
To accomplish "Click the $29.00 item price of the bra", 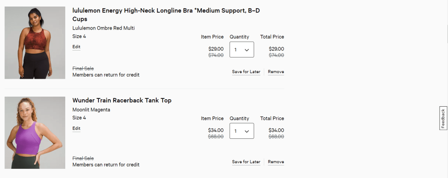I will tap(216, 49).
